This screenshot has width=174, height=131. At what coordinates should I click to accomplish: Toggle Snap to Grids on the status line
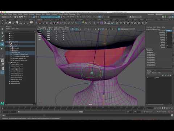click(x=69, y=17)
